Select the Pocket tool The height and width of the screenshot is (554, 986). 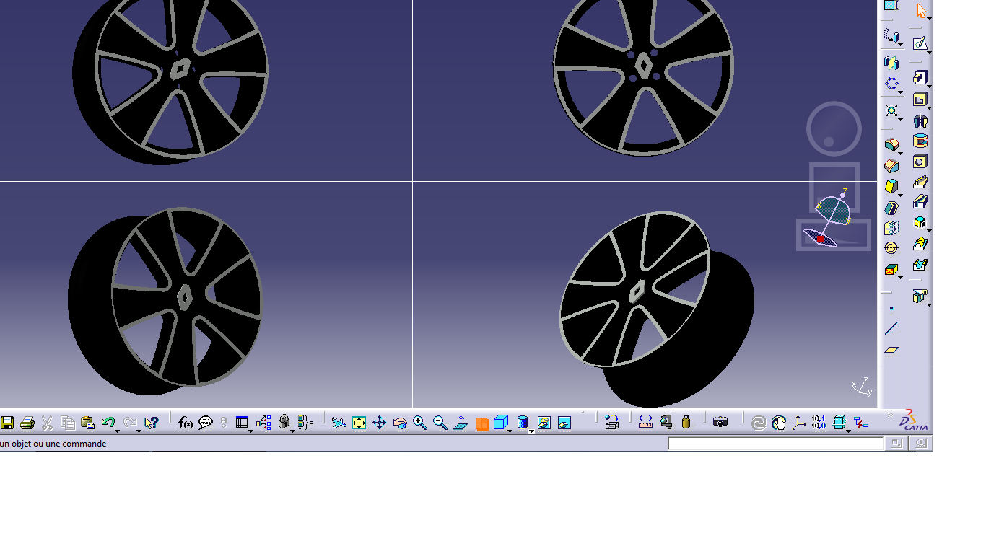point(920,99)
